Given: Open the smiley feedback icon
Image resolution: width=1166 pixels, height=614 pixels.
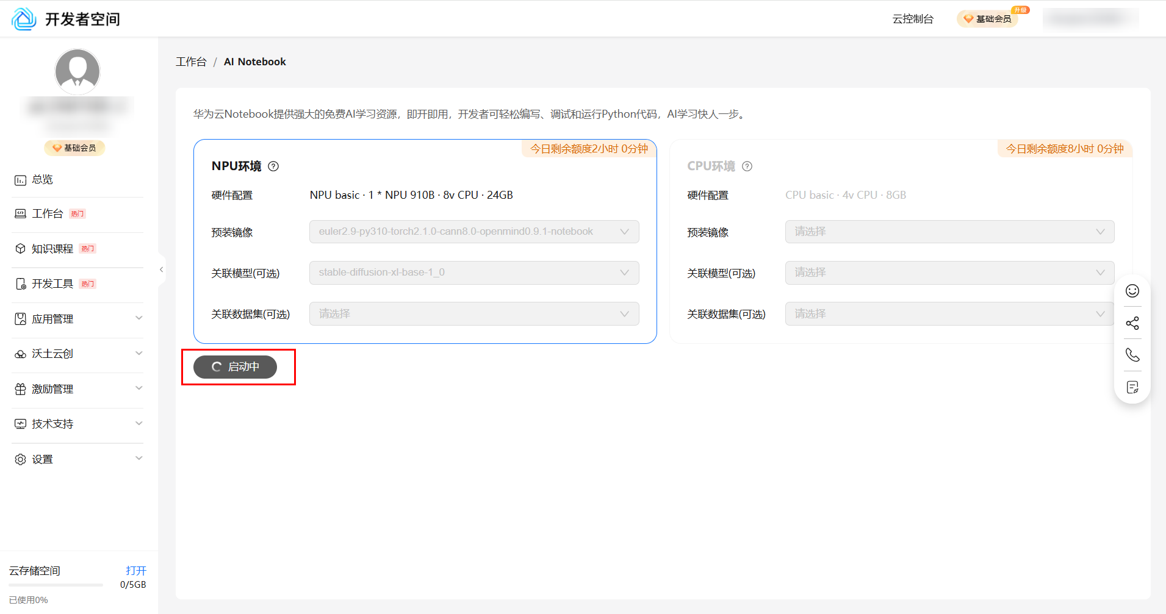Looking at the screenshot, I should click(1132, 291).
